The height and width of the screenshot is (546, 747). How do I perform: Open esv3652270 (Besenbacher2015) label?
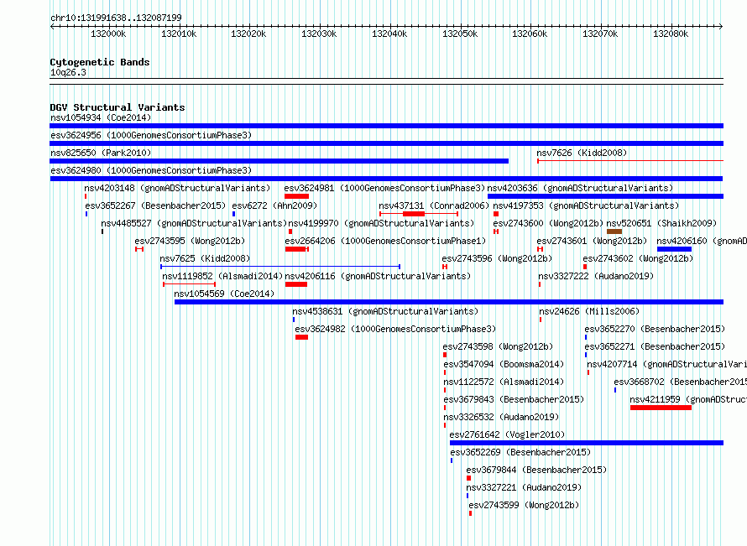click(x=655, y=329)
